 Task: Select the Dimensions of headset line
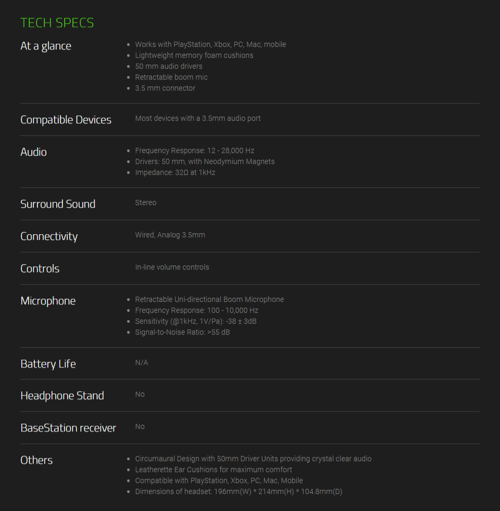click(x=239, y=491)
